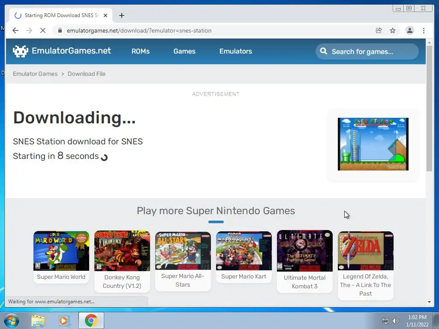Screen dimensions: 439x329
Task: Open the Ultimate Mortal Kombat 3 cover
Action: tap(305, 251)
